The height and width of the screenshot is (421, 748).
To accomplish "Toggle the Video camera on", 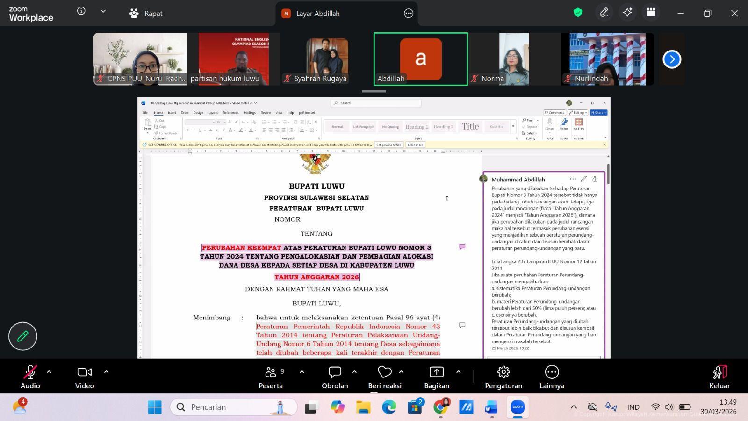I will tap(85, 372).
